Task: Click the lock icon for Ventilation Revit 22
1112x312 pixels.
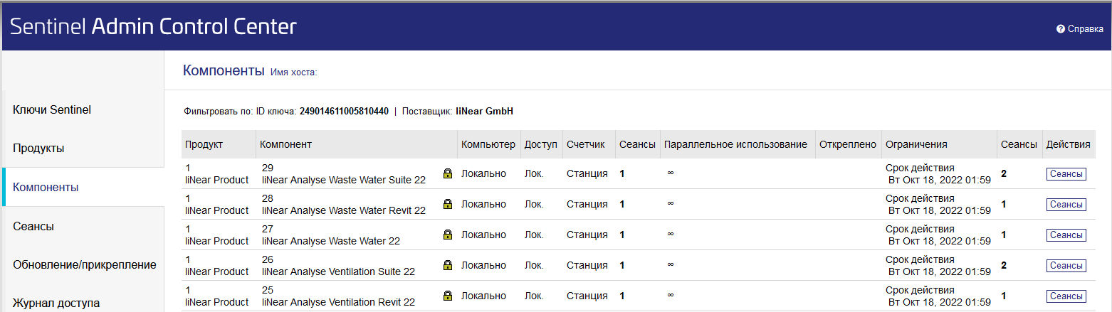Action: coord(448,296)
